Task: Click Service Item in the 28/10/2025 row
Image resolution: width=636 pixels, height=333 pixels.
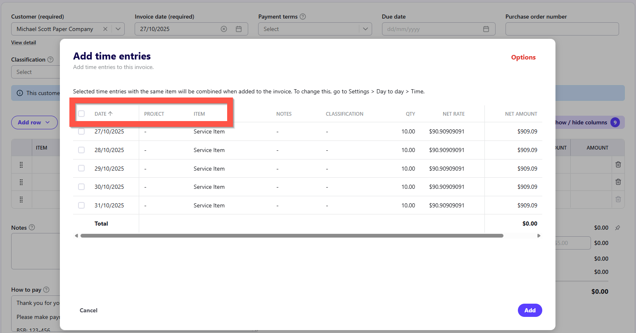Action: pos(209,150)
